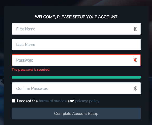The image size is (152, 125).
Task: Focus the red-outlined Password field
Action: 76,60
